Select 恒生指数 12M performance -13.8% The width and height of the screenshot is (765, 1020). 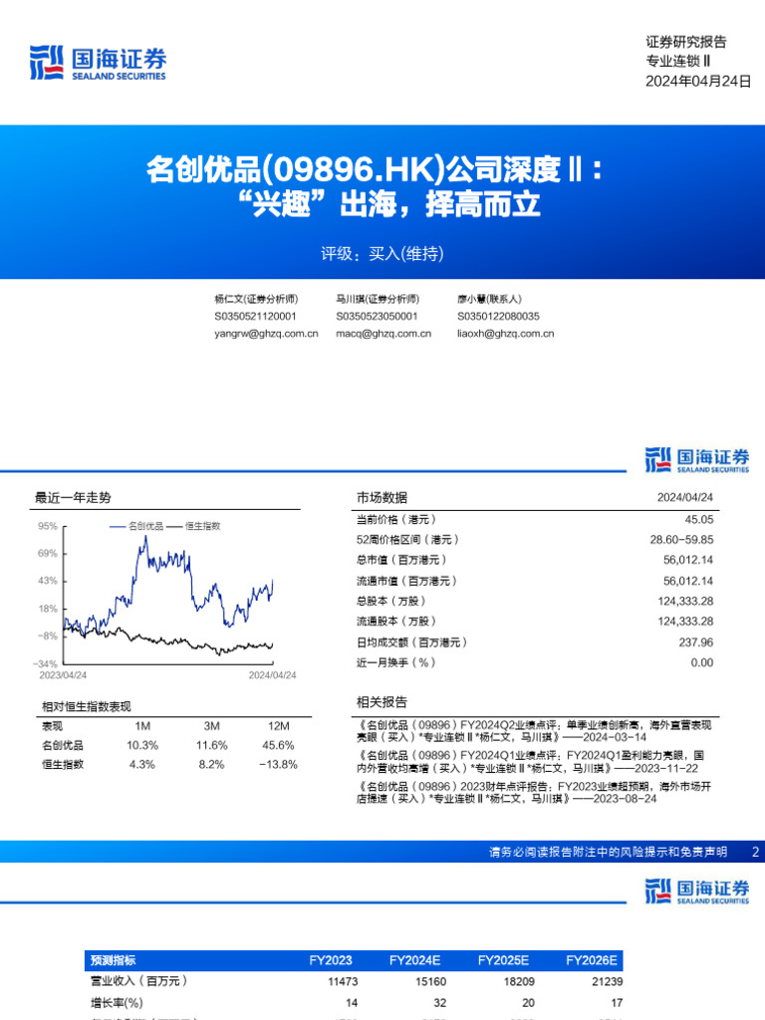pyautogui.click(x=279, y=764)
